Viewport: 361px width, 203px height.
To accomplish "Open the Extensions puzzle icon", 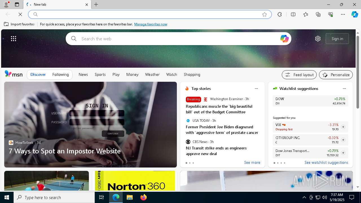I will click(x=279, y=14).
